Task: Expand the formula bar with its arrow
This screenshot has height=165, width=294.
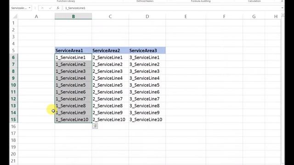Action: [x=282, y=8]
